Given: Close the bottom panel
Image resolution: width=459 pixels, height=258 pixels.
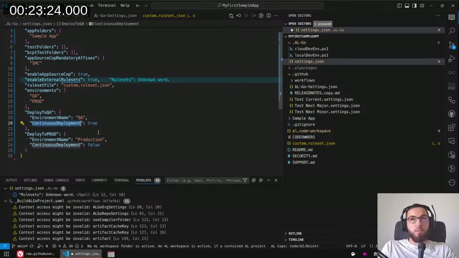Looking at the screenshot, I should coord(276,180).
